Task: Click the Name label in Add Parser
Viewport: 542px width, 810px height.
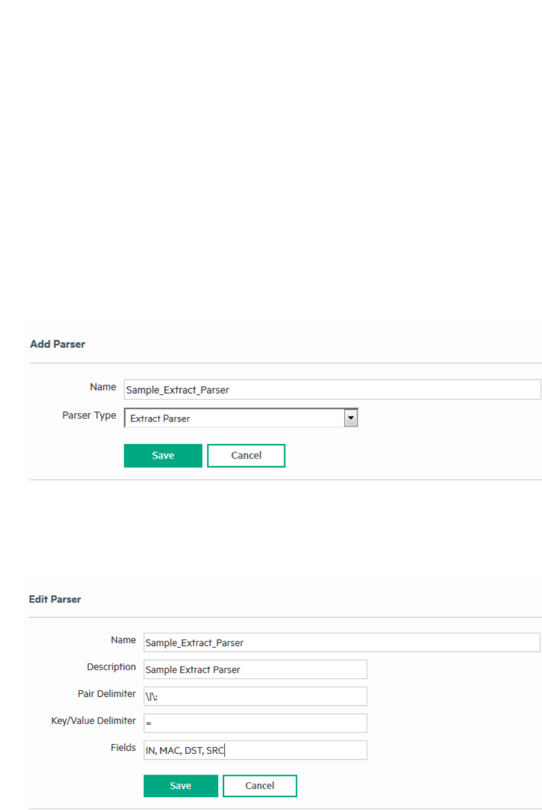Action: pos(103,387)
